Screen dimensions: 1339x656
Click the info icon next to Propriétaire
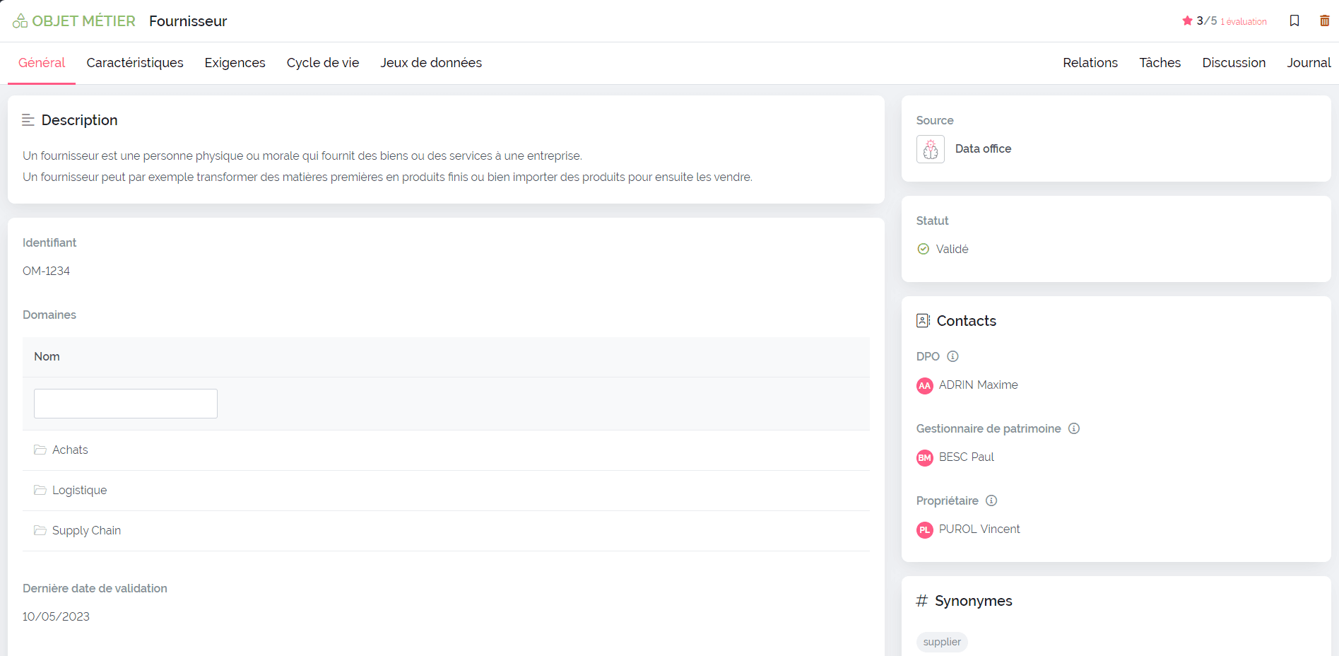[x=991, y=500]
